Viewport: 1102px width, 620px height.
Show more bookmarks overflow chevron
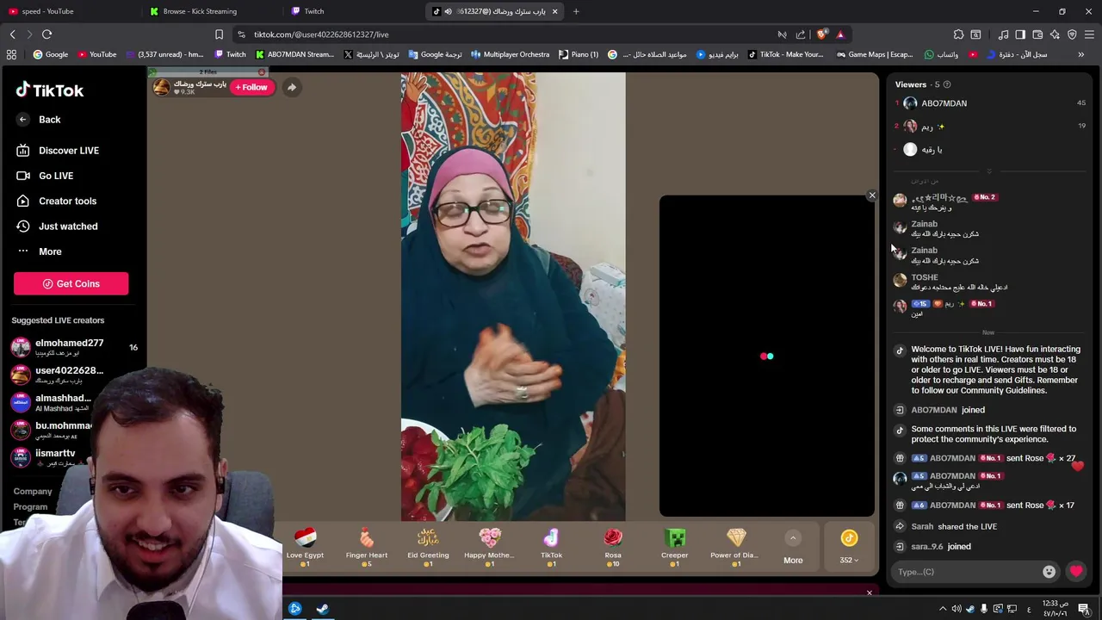coord(1081,54)
